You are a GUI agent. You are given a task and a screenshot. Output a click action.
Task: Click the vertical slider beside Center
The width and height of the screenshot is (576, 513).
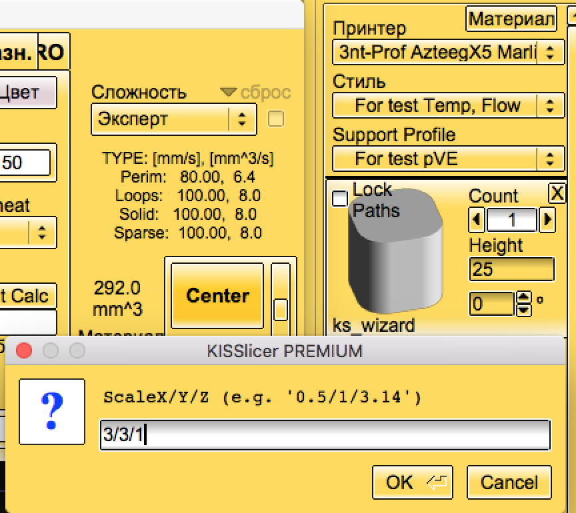[x=281, y=308]
